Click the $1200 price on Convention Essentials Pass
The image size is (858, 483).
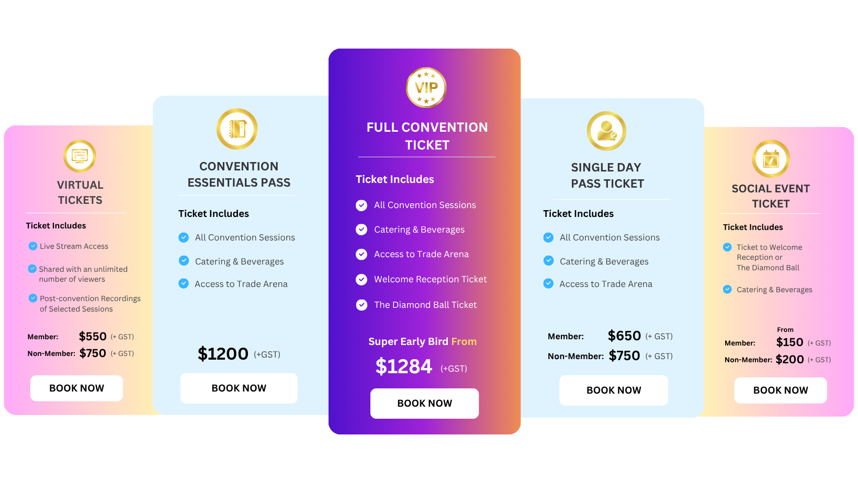[223, 354]
